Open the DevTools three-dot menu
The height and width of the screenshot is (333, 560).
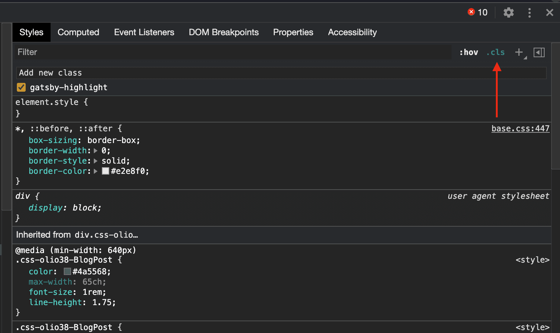pyautogui.click(x=529, y=13)
